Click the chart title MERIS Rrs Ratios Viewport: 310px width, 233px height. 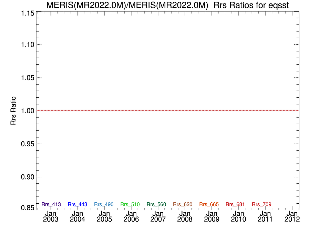point(167,5)
